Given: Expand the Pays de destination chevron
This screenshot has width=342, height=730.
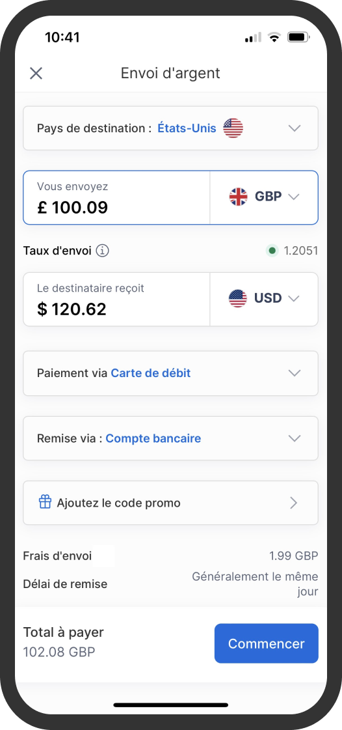Looking at the screenshot, I should click(295, 128).
